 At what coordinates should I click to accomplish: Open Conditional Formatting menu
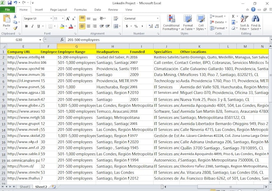coord(171,22)
